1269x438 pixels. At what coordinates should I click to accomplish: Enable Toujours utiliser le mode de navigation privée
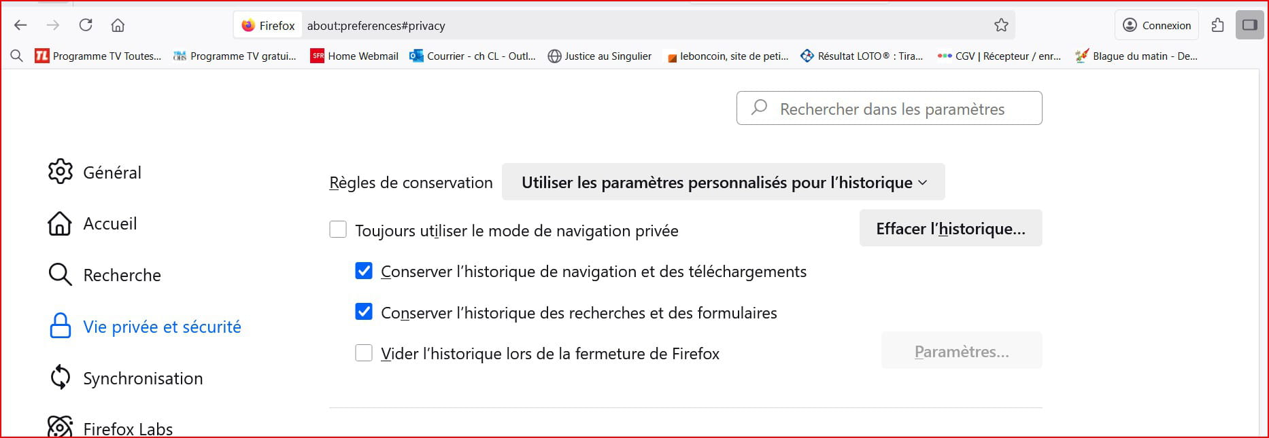pos(338,230)
